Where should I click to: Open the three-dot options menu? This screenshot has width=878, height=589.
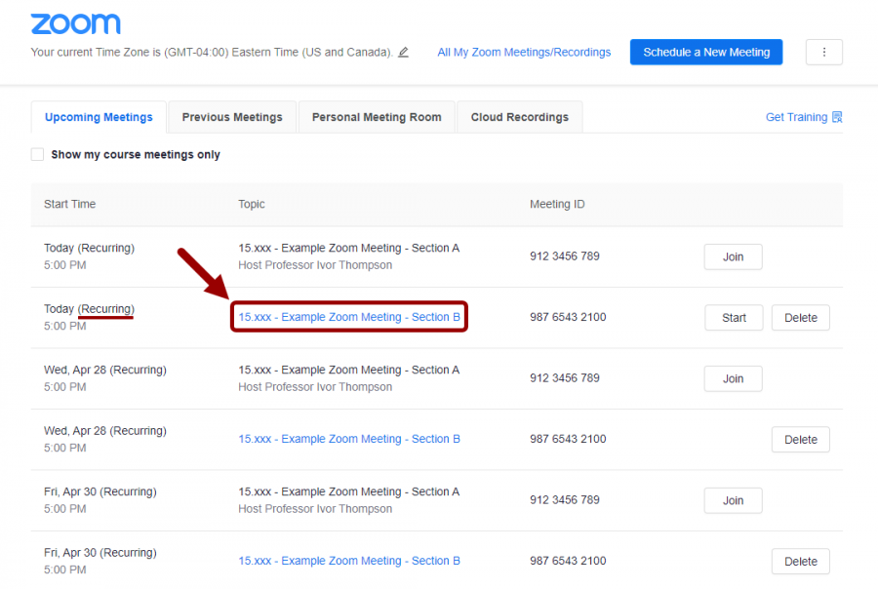(x=824, y=53)
